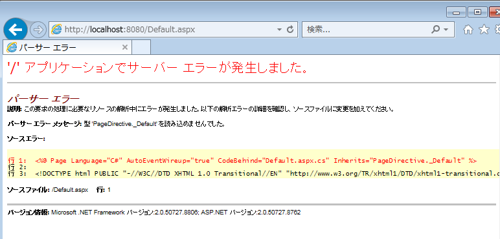Click the 'PageDirective._Default' type name text
The height and width of the screenshot is (239, 500).
pyautogui.click(x=125, y=124)
